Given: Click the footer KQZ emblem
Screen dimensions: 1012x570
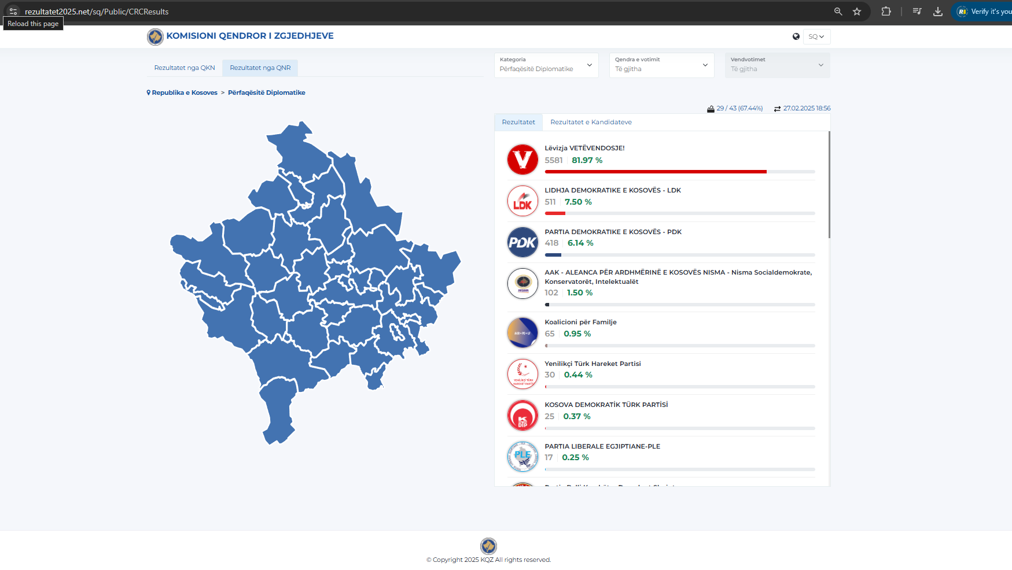Looking at the screenshot, I should (488, 546).
